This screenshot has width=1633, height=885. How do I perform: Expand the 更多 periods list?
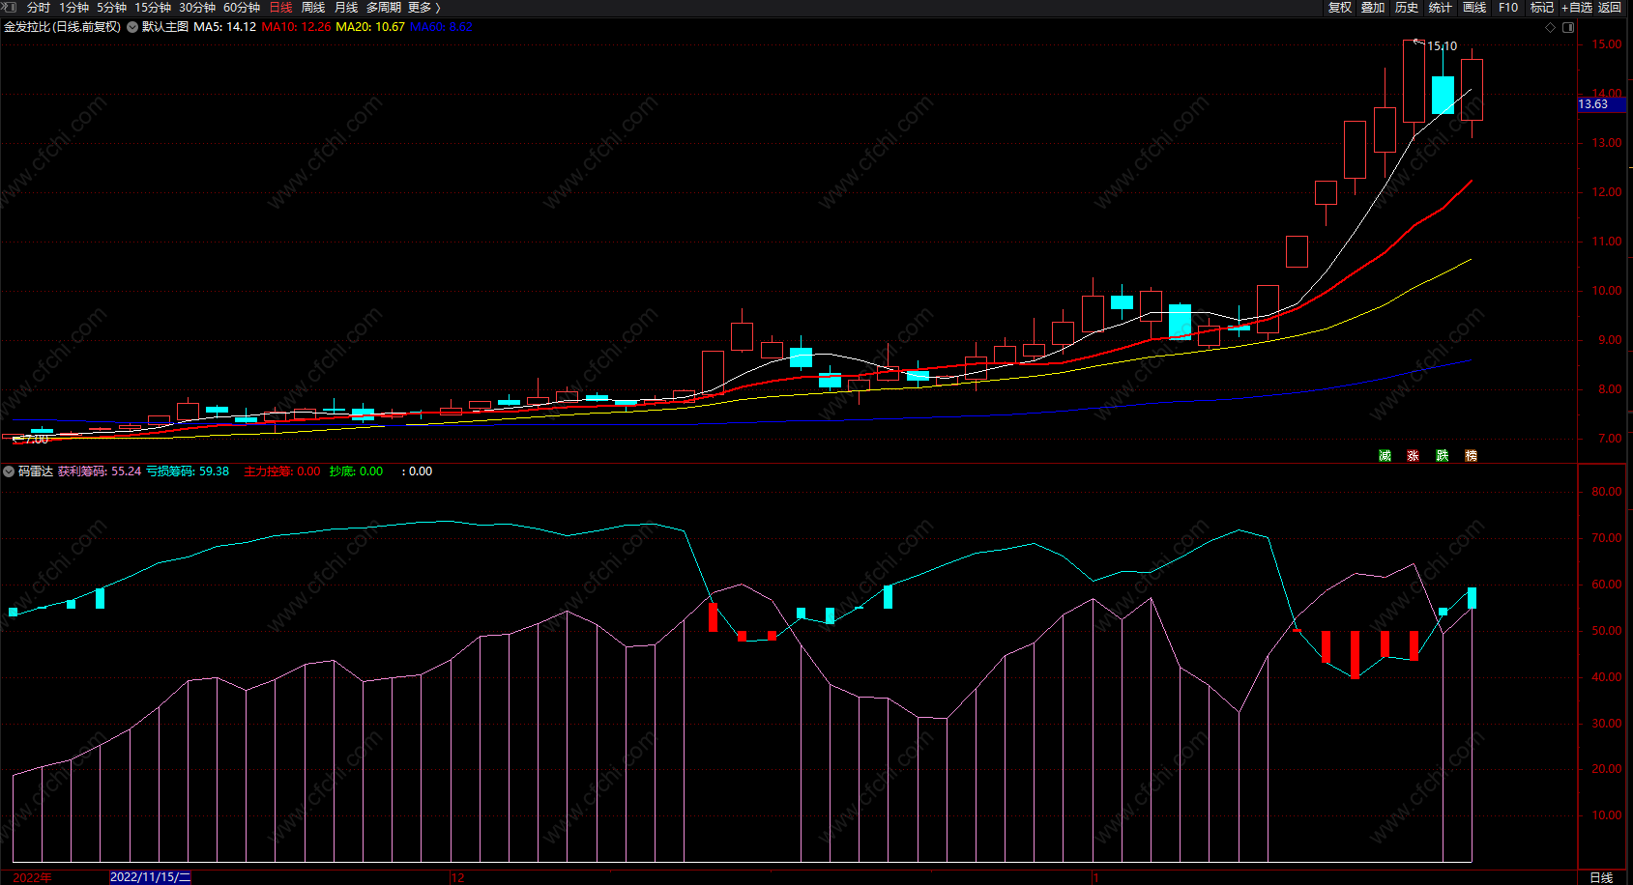(423, 8)
